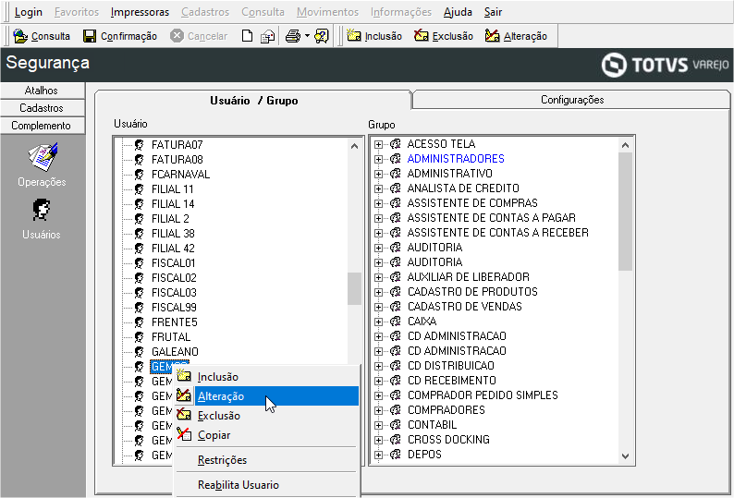
Task: Expand the ADMINISTRADORES group
Action: click(x=378, y=159)
